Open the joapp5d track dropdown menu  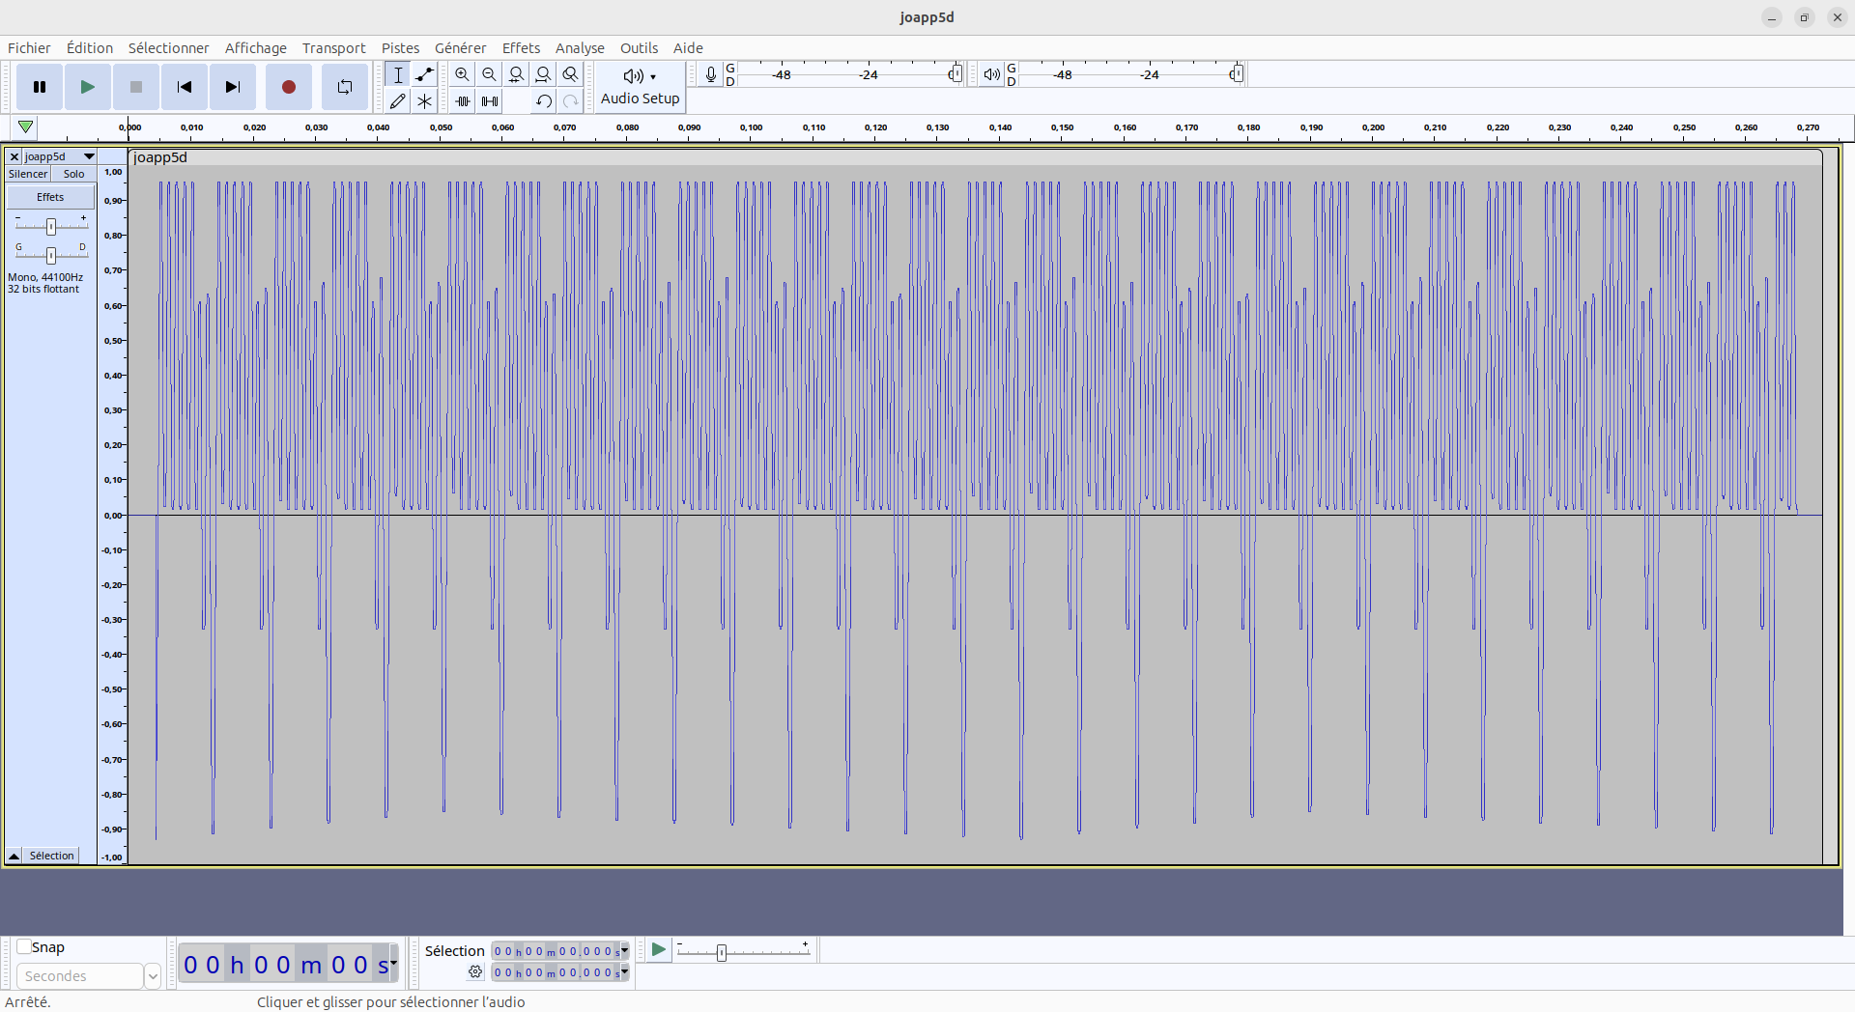[89, 156]
